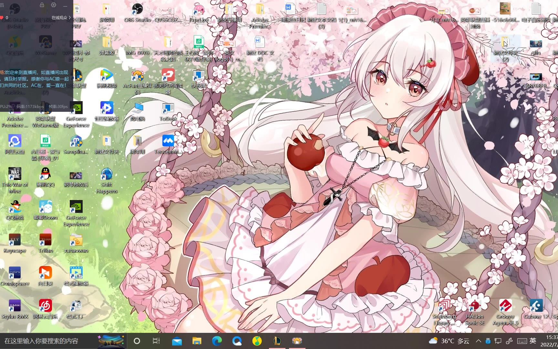Viewport: 558px width, 349px height.
Task: Open Task View on the taskbar
Action: 156,341
